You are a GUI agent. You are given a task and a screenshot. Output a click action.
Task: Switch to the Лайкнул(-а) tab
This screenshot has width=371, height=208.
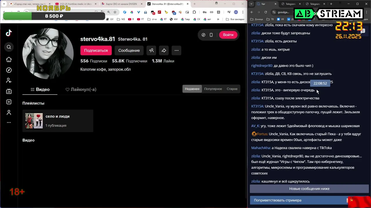(x=81, y=89)
